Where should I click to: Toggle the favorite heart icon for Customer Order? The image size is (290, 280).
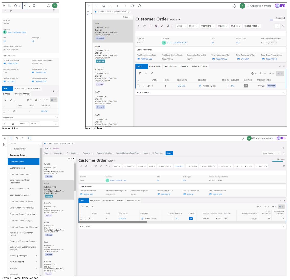point(284,26)
